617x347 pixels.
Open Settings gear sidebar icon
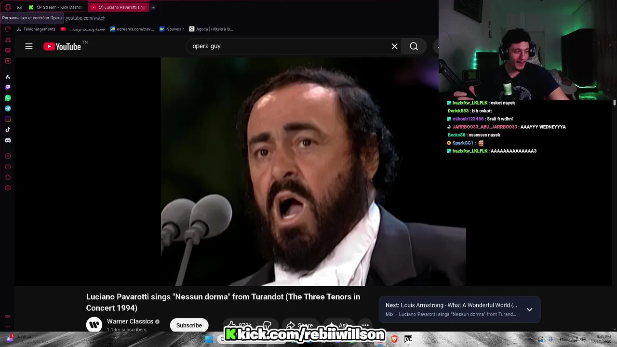pos(8,188)
